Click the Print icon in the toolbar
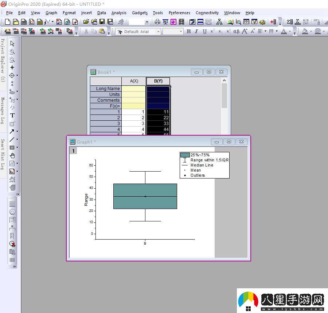The height and width of the screenshot is (313, 328). click(157, 22)
